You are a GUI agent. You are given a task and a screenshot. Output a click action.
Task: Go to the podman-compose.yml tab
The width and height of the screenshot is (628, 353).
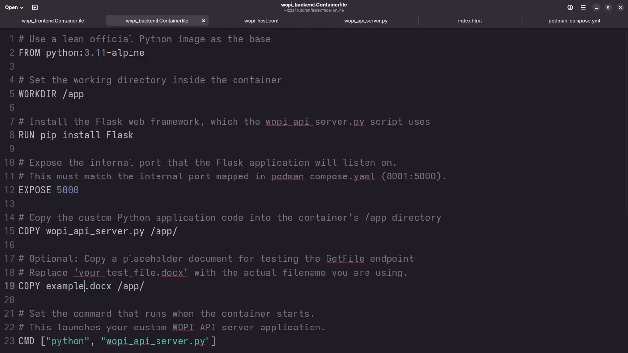click(574, 21)
